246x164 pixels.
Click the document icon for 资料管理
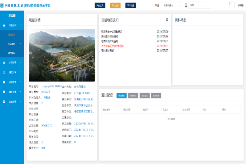point(4,82)
